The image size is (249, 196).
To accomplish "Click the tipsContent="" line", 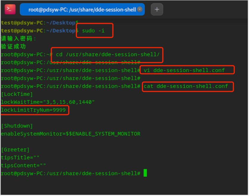I will [23, 166].
